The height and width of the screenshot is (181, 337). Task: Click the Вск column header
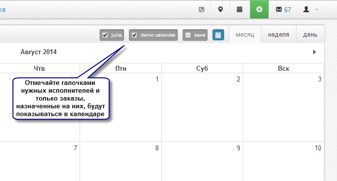click(283, 68)
